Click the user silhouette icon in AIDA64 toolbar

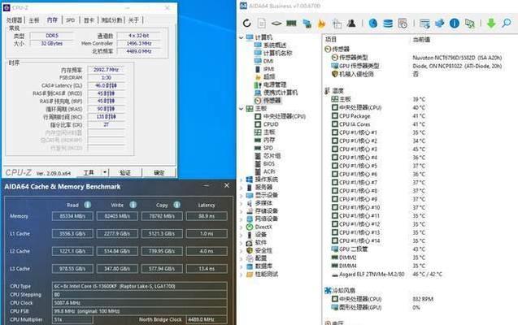pos(351,23)
